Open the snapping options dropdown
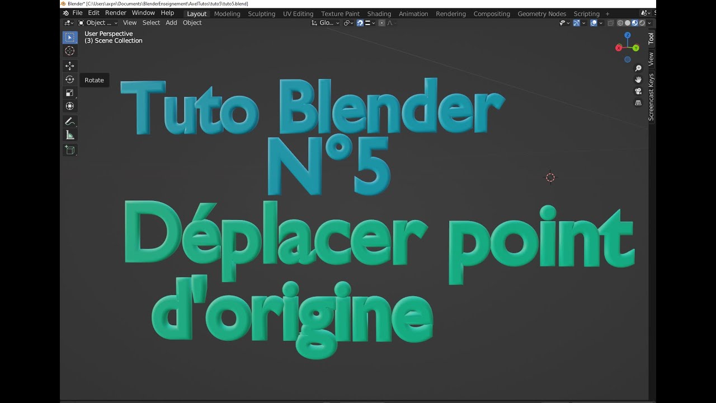716x403 pixels. (x=370, y=23)
